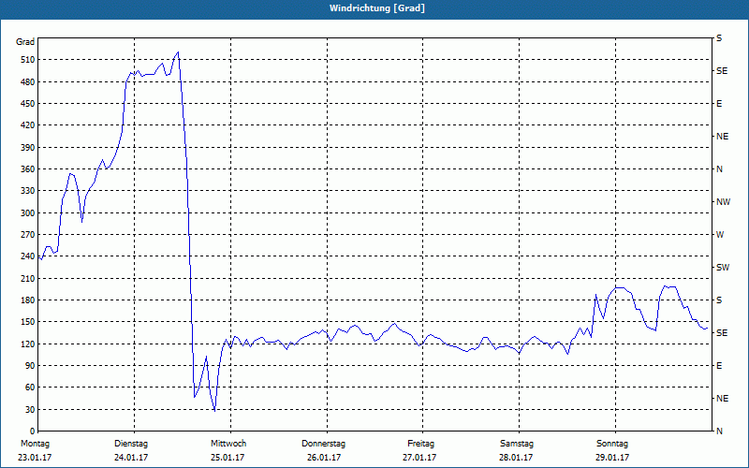Image resolution: width=749 pixels, height=468 pixels.
Task: Click the 'Mittwoch' day label
Action: [x=228, y=444]
